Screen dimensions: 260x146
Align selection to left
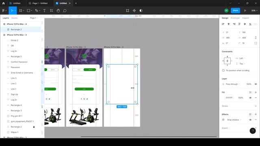(x=223, y=24)
